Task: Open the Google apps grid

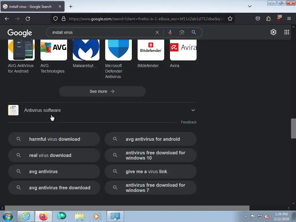Action: (x=286, y=32)
